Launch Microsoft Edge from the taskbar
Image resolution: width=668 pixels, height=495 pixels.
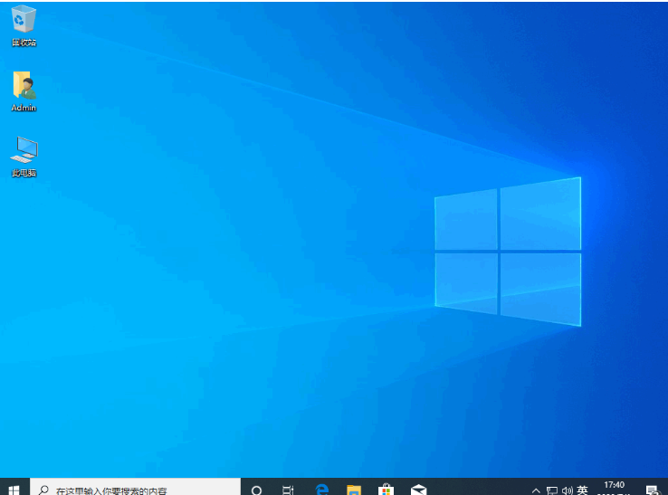point(321,490)
